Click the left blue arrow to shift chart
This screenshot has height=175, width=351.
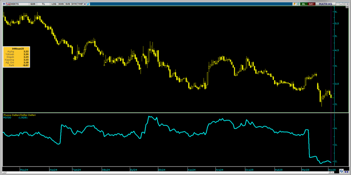tap(345, 172)
